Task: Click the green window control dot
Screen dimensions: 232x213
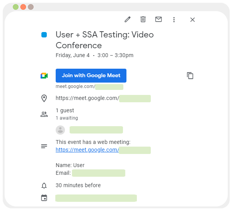Action: (16, 7)
